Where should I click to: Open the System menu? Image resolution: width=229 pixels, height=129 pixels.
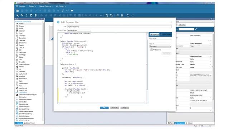[32, 6]
